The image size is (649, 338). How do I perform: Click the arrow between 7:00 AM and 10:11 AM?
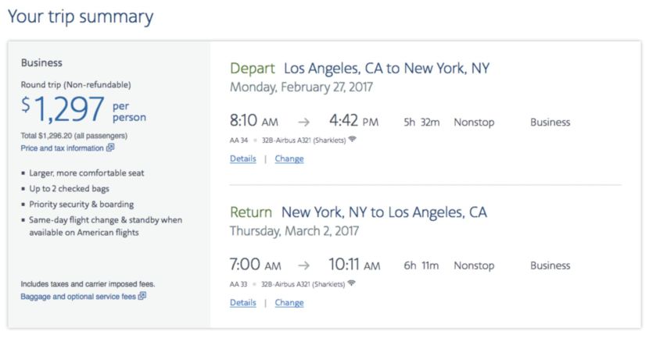tap(303, 266)
